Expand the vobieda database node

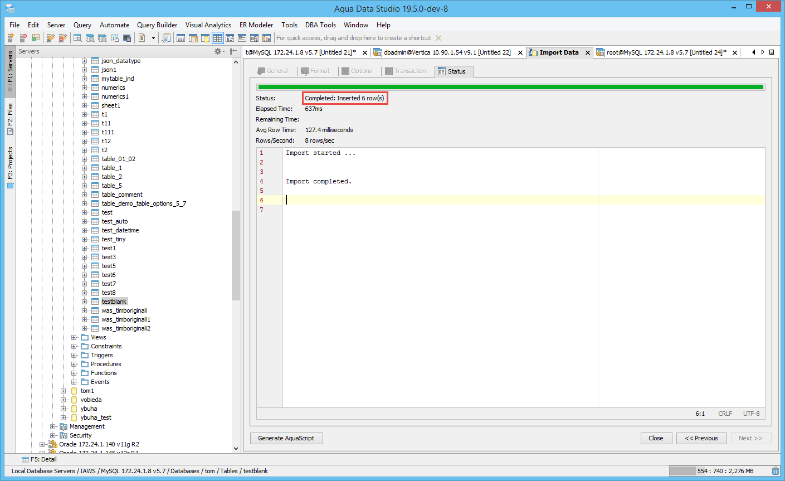(x=64, y=400)
